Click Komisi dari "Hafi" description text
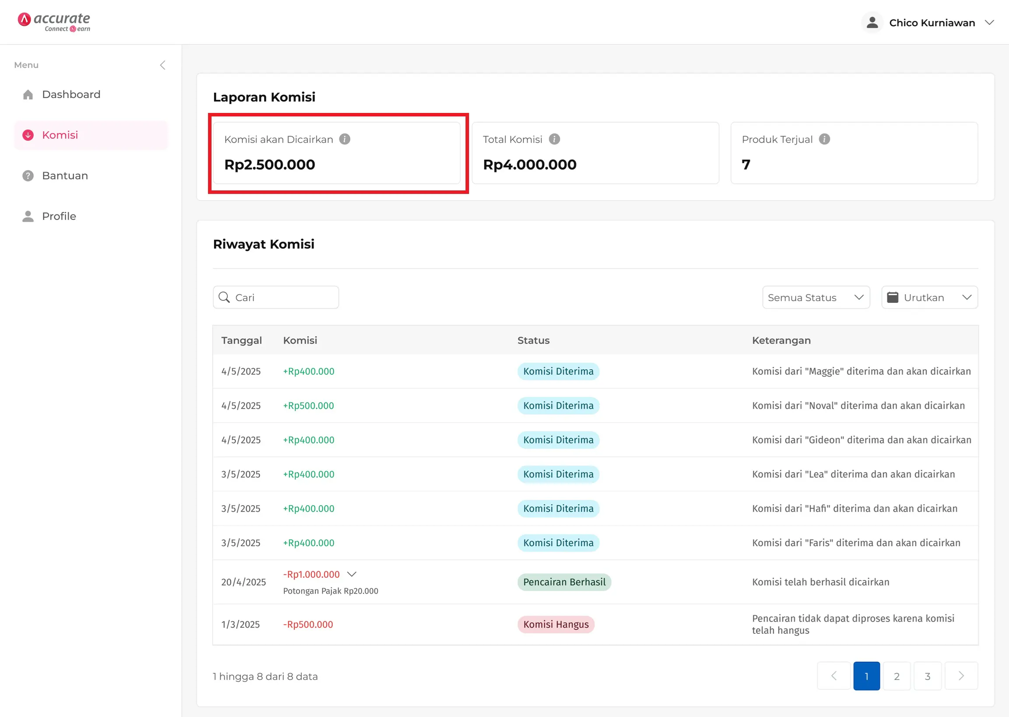The image size is (1009, 717). pos(854,508)
